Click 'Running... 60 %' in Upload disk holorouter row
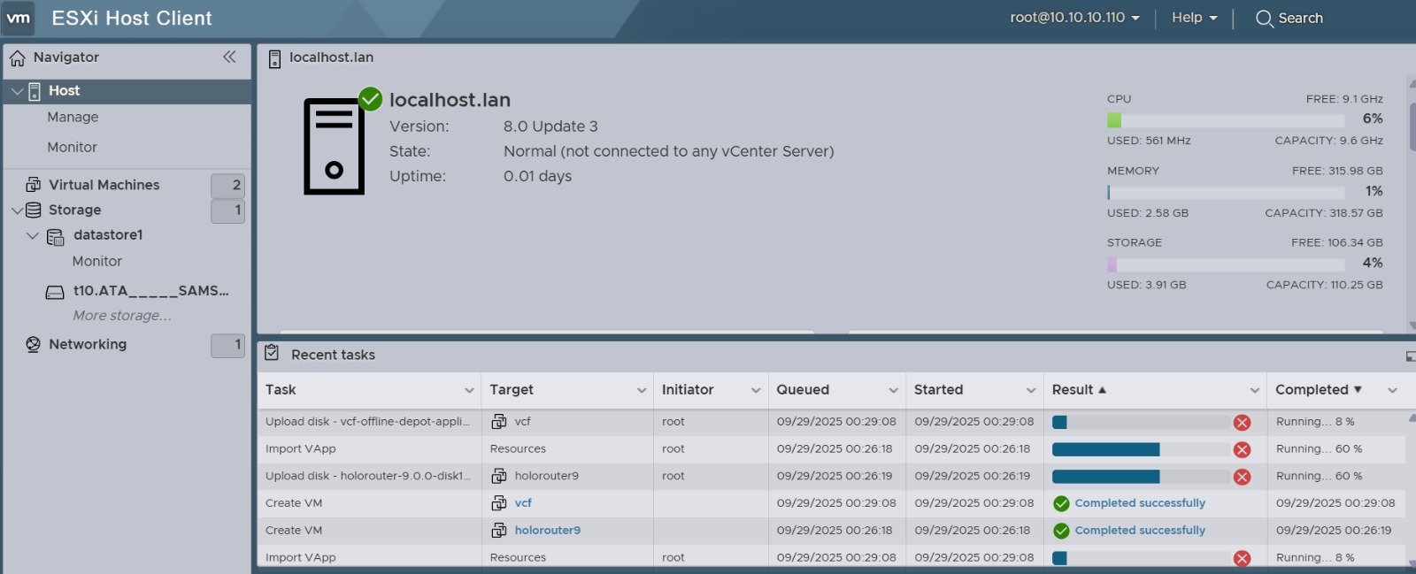 click(1319, 477)
